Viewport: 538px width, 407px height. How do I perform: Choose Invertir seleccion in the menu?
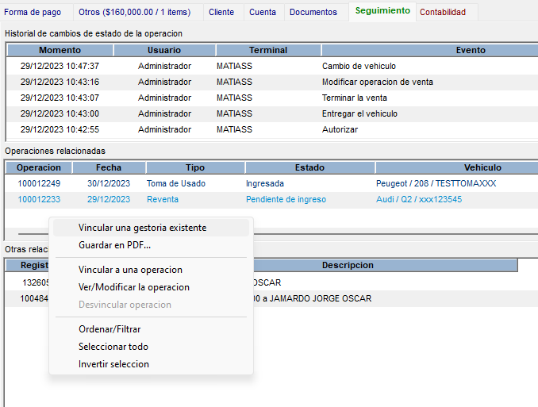113,364
